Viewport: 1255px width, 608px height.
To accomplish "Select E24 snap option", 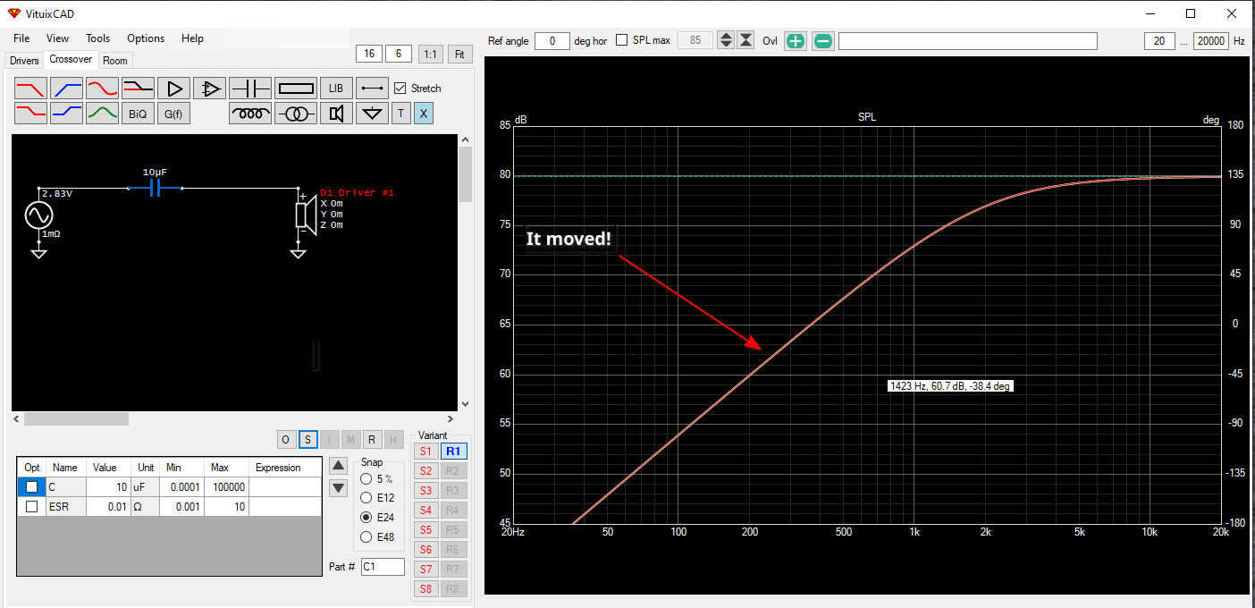I will [x=366, y=518].
